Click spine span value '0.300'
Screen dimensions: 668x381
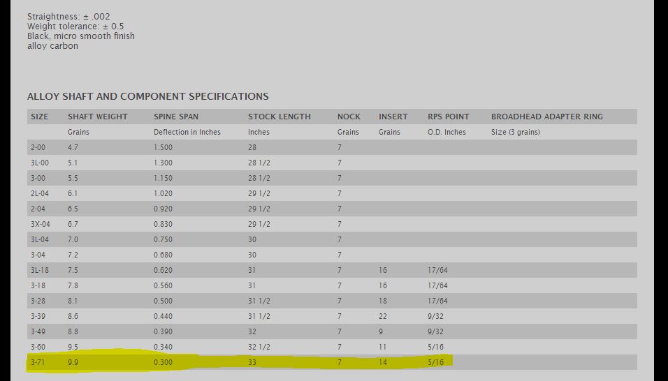click(x=164, y=362)
